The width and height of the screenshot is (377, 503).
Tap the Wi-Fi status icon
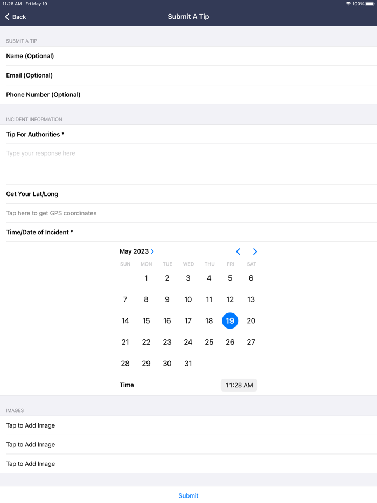(348, 4)
